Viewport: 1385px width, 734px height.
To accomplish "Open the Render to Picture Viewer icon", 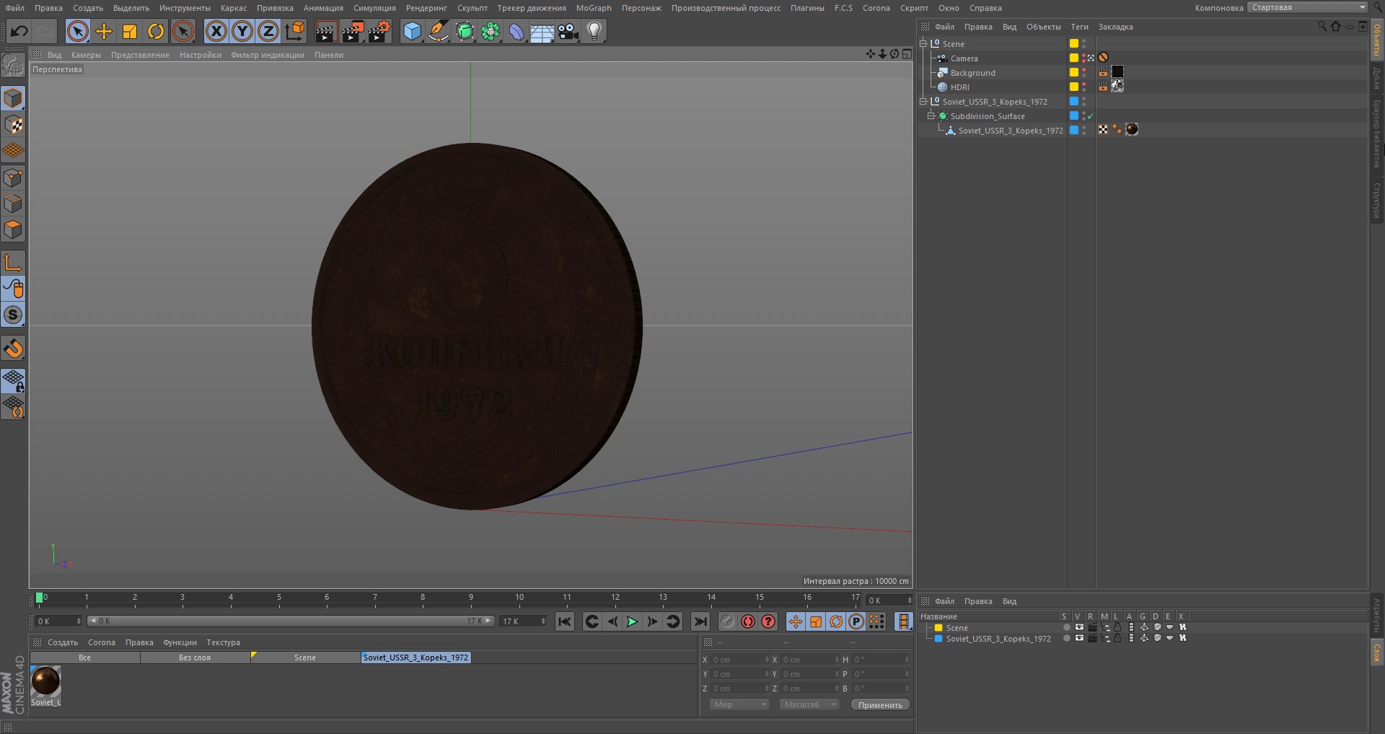I will tap(353, 31).
